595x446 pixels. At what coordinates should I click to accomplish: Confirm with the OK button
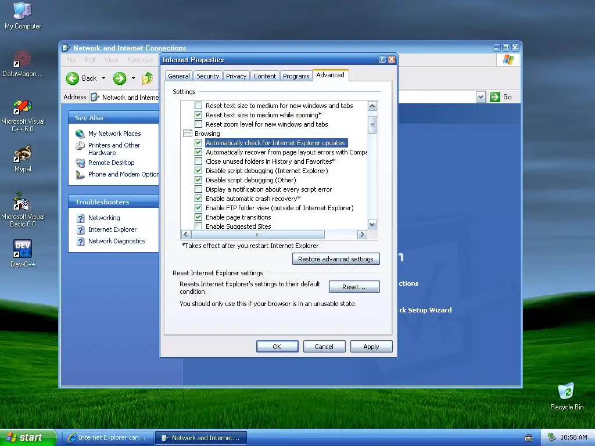277,347
